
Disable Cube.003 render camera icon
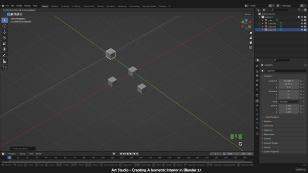[305, 30]
